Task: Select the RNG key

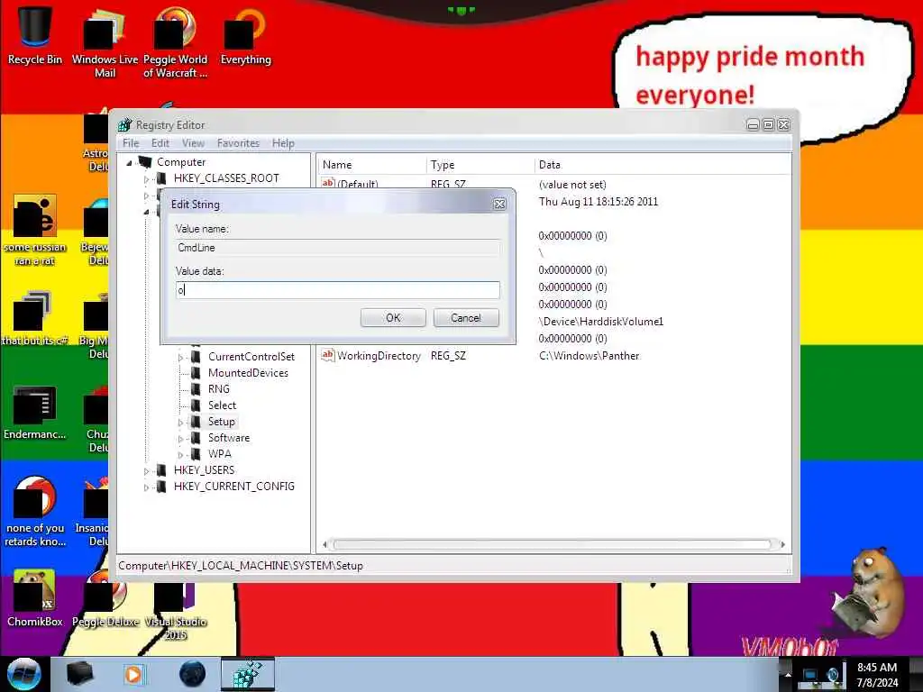Action: pos(218,389)
